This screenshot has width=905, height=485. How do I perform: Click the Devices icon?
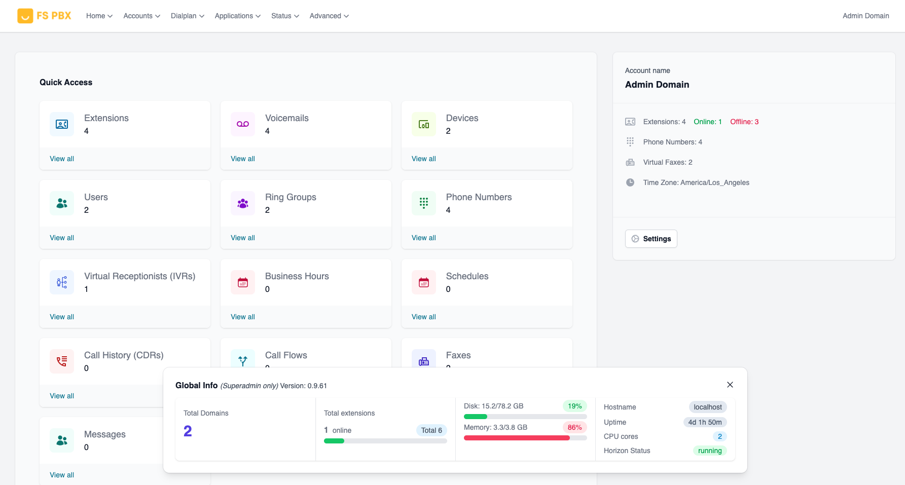pyautogui.click(x=423, y=124)
